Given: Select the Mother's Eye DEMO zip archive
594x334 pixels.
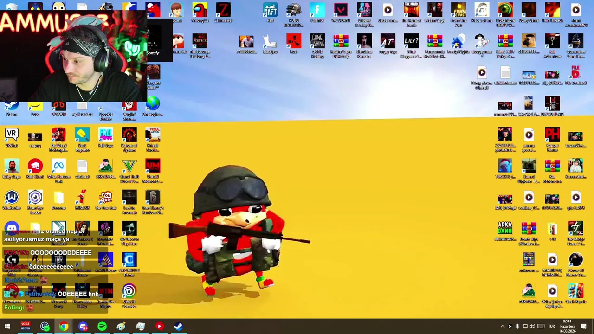Looking at the screenshot, I should [x=341, y=46].
